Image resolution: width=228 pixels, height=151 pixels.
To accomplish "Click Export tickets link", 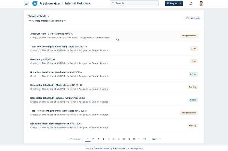I will click(193, 18).
